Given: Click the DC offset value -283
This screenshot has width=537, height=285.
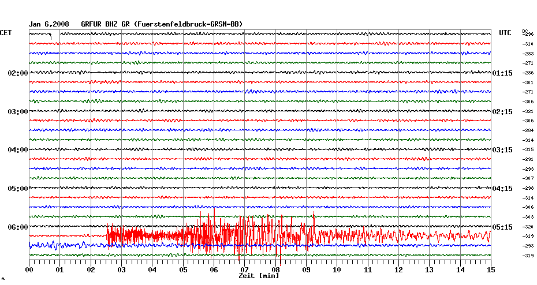Looking at the screenshot, I should tap(528, 54).
